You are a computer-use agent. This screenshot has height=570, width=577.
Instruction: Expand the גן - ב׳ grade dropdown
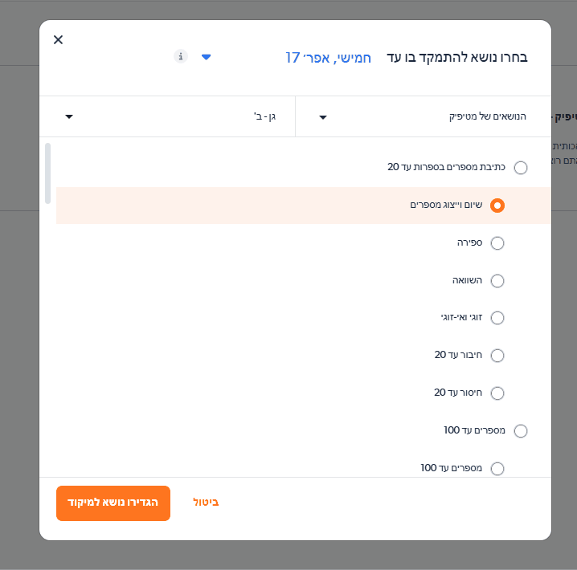264,117
